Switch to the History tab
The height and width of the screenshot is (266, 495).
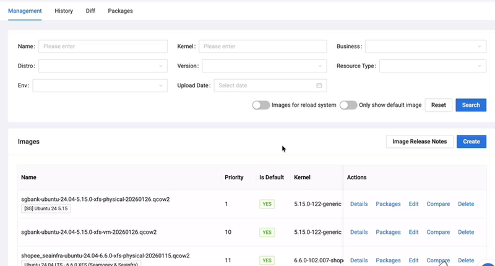pos(64,11)
